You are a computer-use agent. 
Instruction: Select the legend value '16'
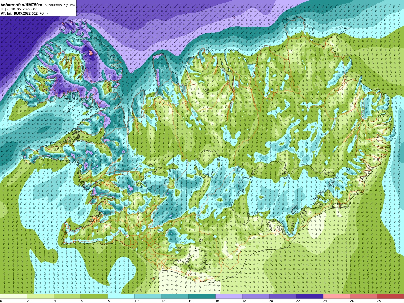click(x=217, y=301)
